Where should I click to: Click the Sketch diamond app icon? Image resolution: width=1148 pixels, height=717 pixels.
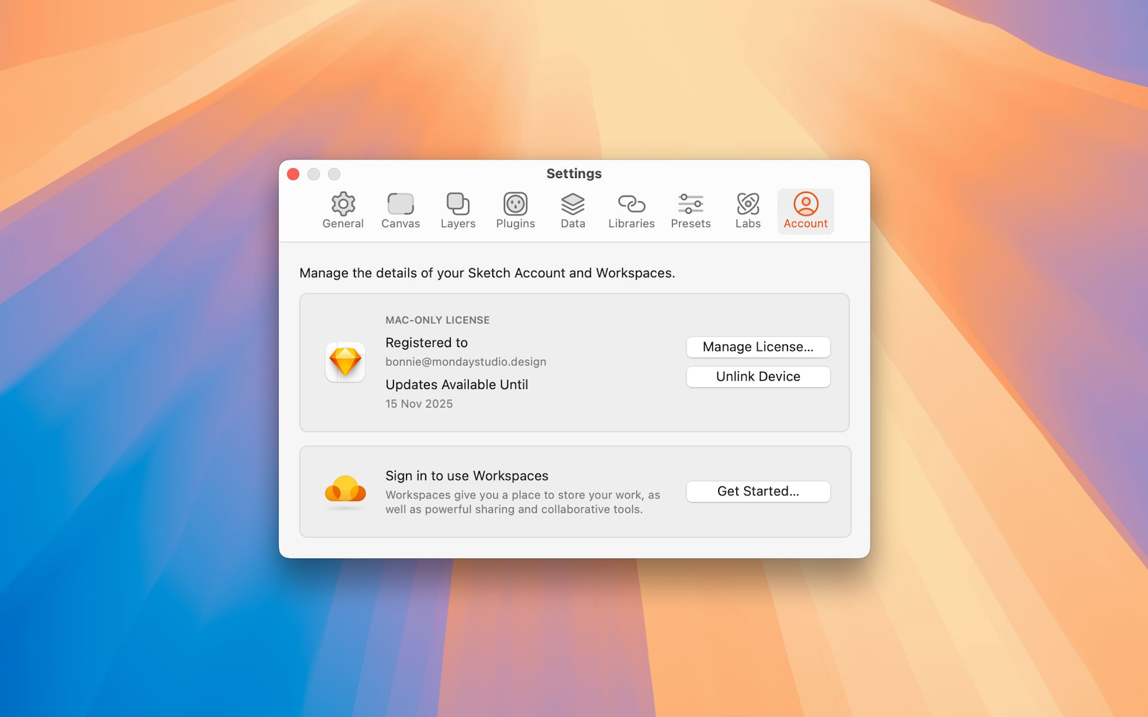(345, 361)
